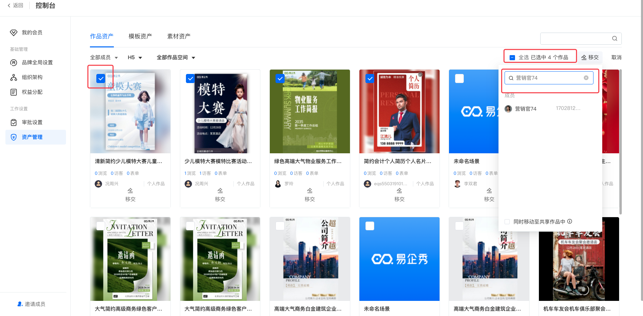Open 审批设置 in the sidebar
Viewport: 643px width, 316px height.
32,122
